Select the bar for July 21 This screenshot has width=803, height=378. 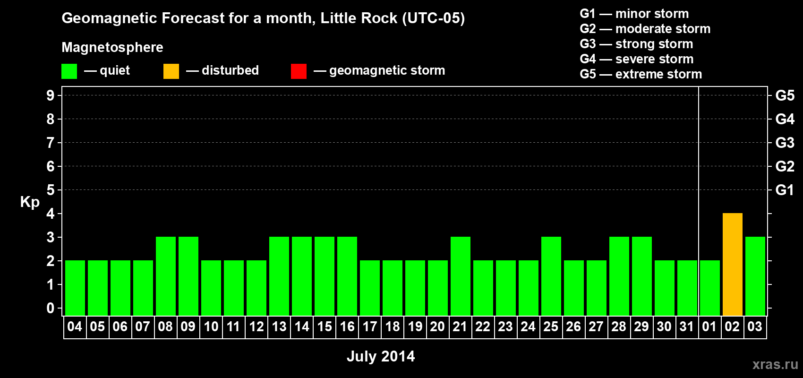tap(461, 276)
